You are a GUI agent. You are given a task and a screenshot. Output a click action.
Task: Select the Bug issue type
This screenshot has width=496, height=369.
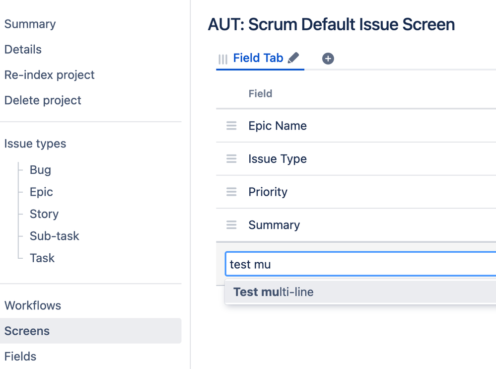(40, 170)
